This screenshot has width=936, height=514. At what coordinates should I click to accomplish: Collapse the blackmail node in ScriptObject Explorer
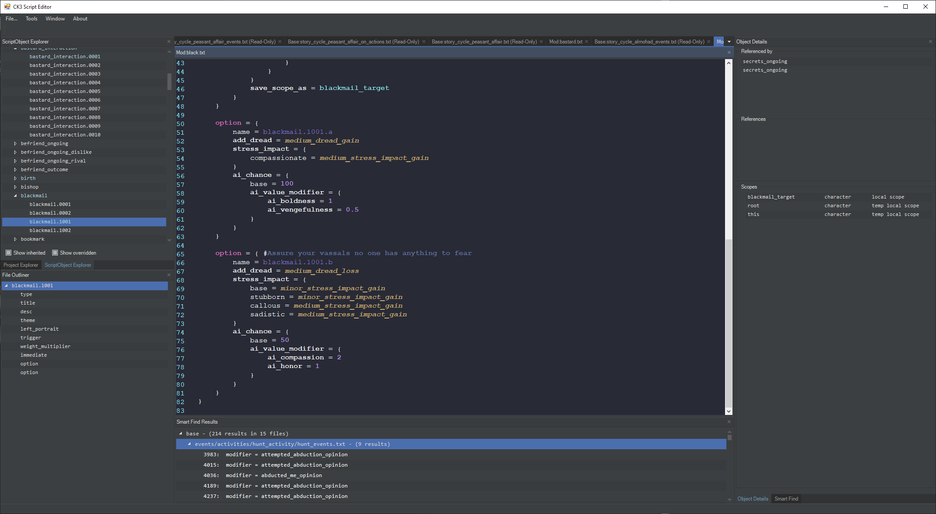(x=16, y=196)
